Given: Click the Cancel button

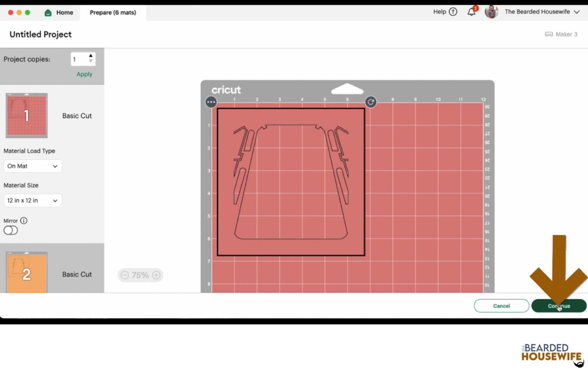Looking at the screenshot, I should tap(501, 306).
